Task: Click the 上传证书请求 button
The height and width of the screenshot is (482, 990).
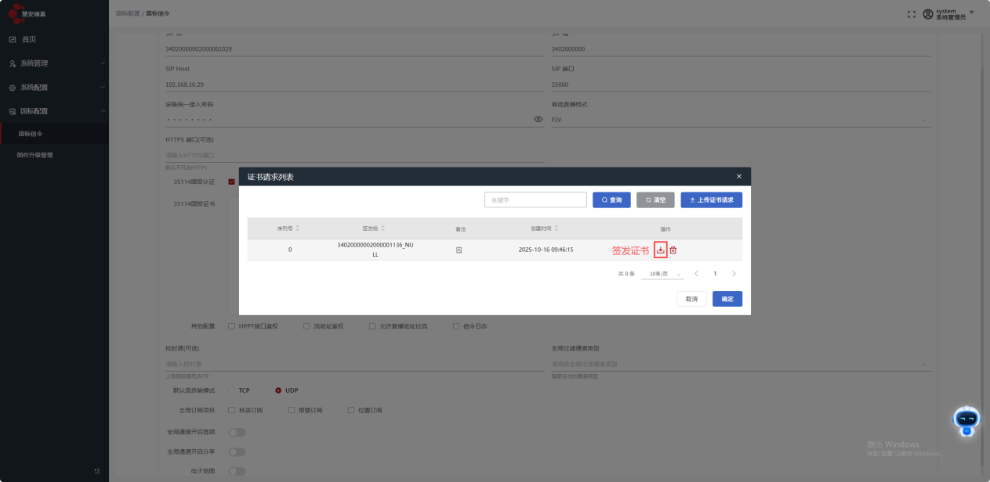Action: click(711, 200)
